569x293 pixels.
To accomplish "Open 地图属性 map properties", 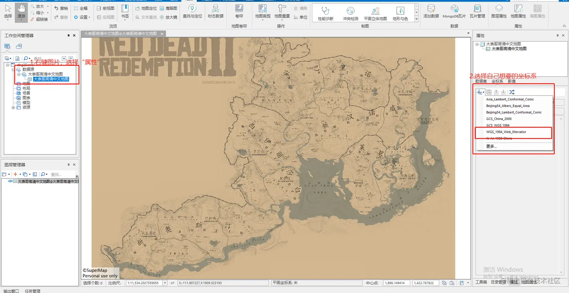I will pyautogui.click(x=518, y=12).
